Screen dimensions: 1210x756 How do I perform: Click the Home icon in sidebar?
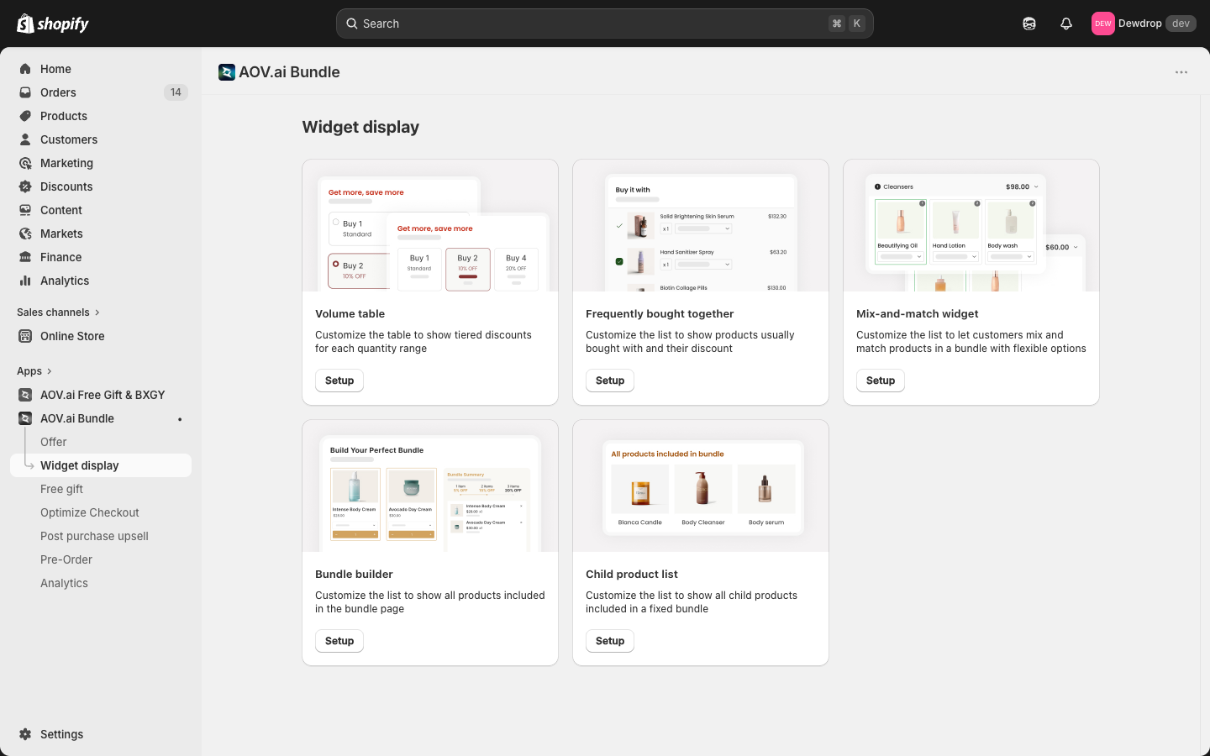25,69
